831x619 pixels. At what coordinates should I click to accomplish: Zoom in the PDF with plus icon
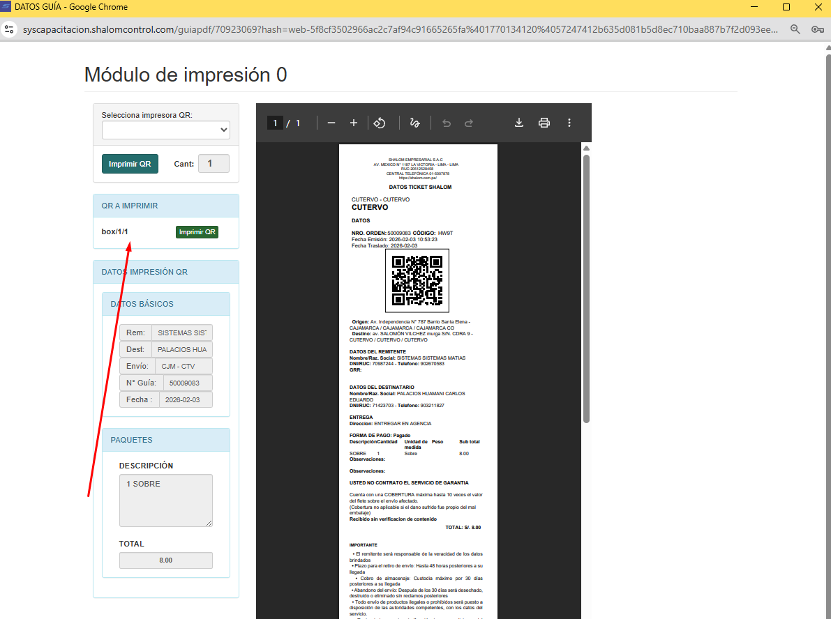pos(354,123)
